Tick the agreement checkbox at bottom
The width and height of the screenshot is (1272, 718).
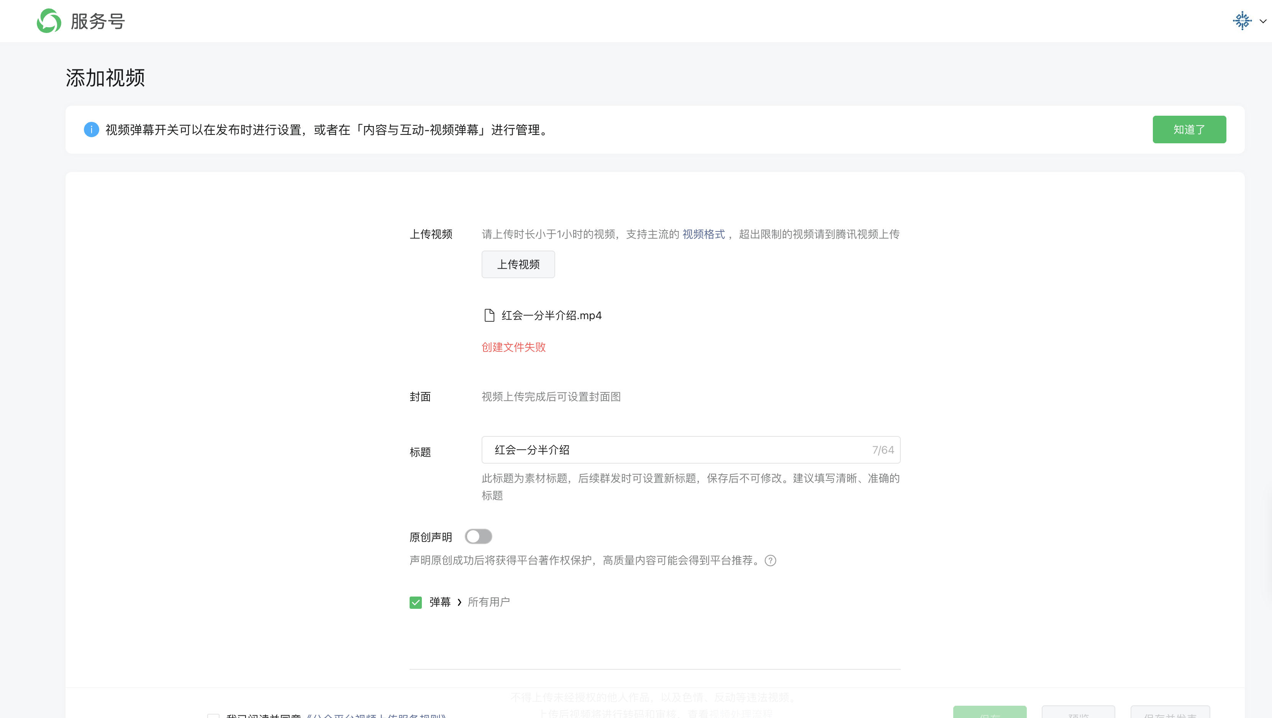pos(213,716)
